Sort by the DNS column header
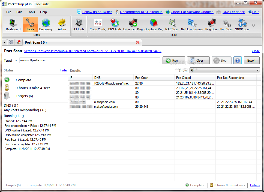The image size is (264, 192). pos(113,78)
